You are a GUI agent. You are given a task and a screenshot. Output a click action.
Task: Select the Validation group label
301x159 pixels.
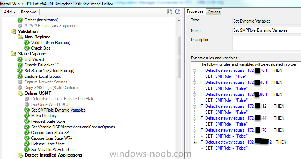(x=28, y=31)
